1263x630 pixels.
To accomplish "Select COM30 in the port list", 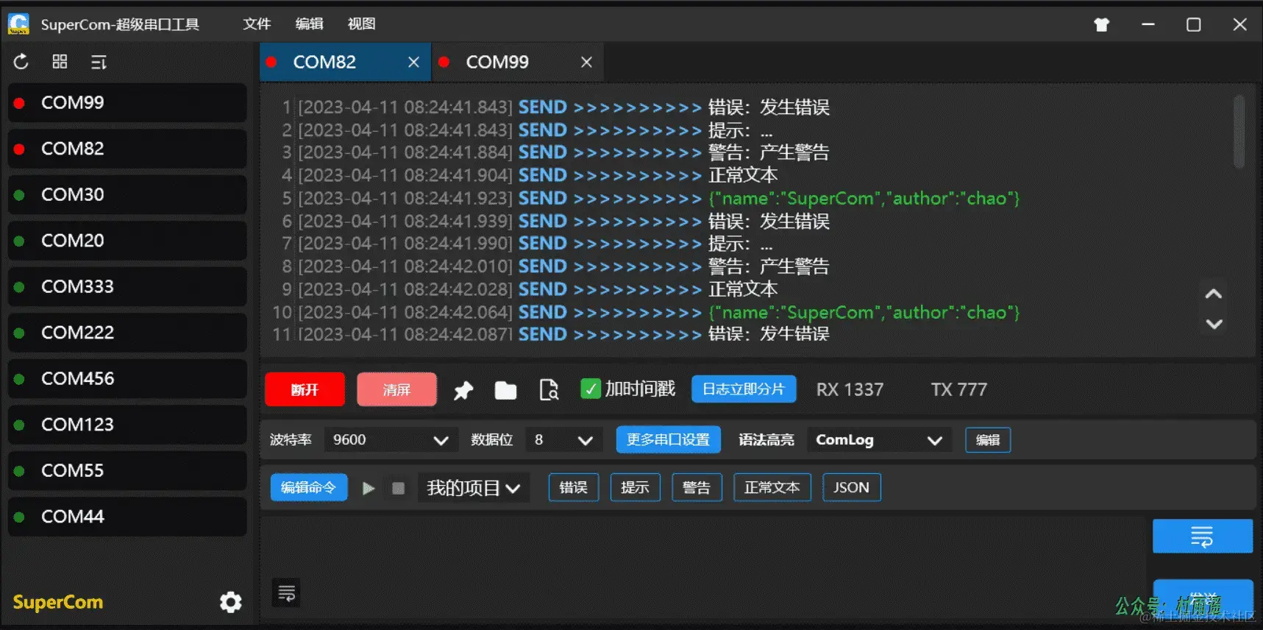I will (x=127, y=194).
